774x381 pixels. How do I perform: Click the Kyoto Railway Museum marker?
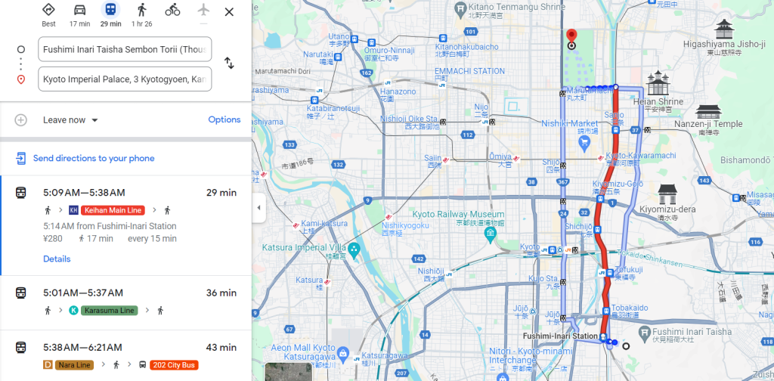click(x=490, y=234)
